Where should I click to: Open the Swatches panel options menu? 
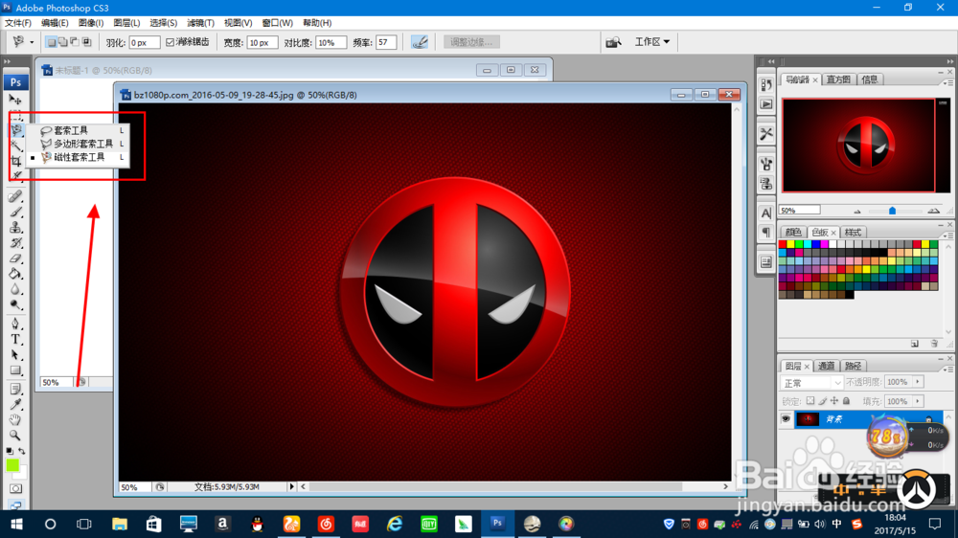pos(949,235)
